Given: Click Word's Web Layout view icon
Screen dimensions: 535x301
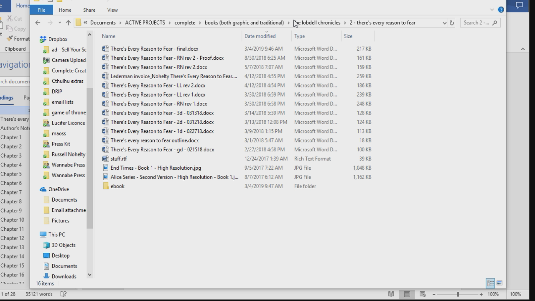Looking at the screenshot, I should point(423,294).
